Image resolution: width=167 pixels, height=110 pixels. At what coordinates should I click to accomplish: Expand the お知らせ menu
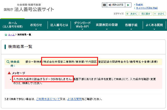[x=36, y=25]
